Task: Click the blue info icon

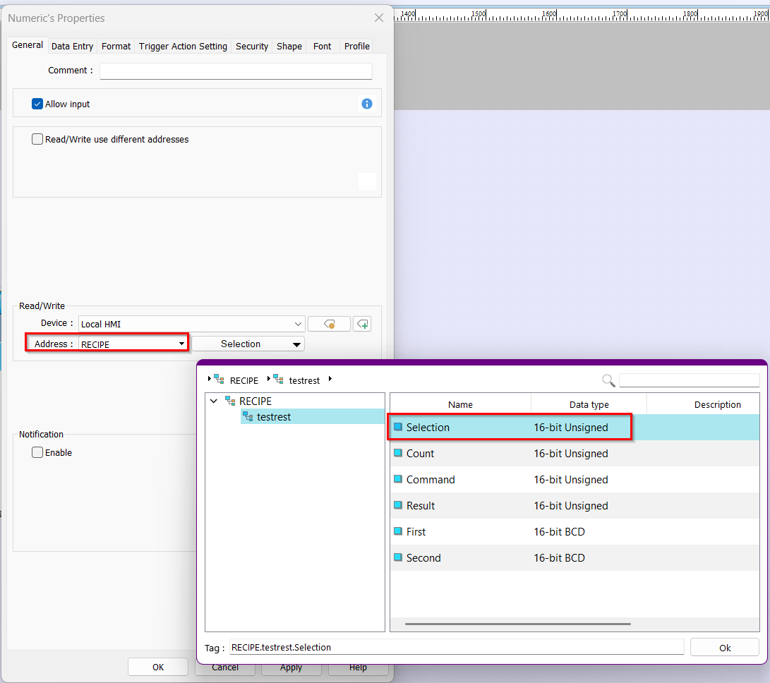Action: (x=367, y=104)
